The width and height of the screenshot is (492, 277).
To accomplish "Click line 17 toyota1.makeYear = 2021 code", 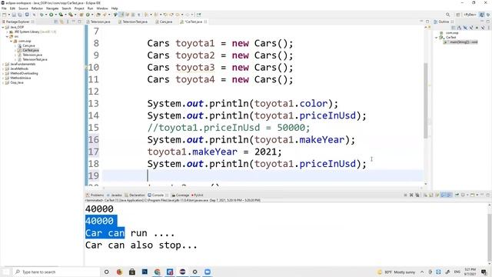I will tap(214, 152).
